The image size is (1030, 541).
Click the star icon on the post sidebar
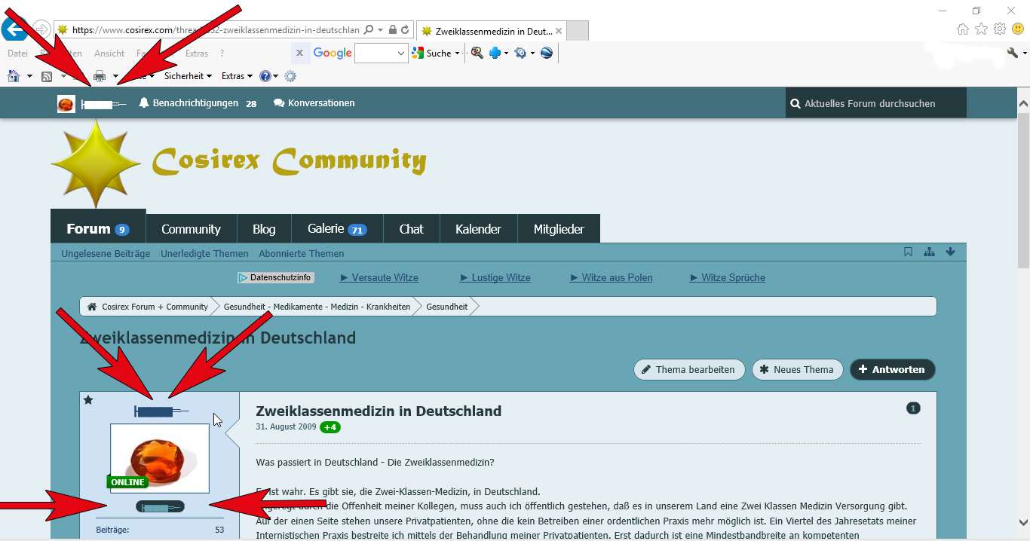click(x=88, y=400)
